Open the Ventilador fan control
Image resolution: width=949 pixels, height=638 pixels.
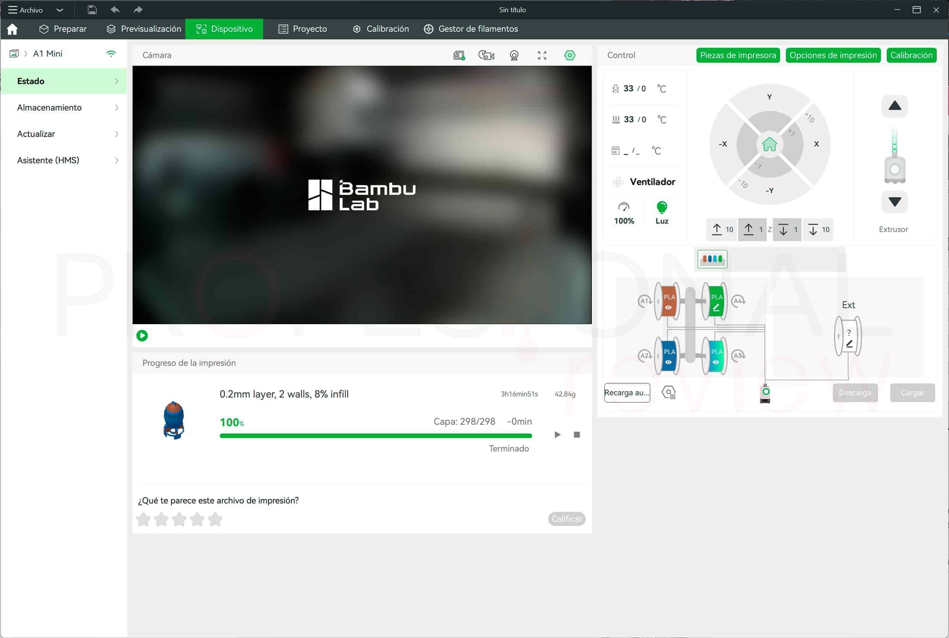pyautogui.click(x=644, y=182)
